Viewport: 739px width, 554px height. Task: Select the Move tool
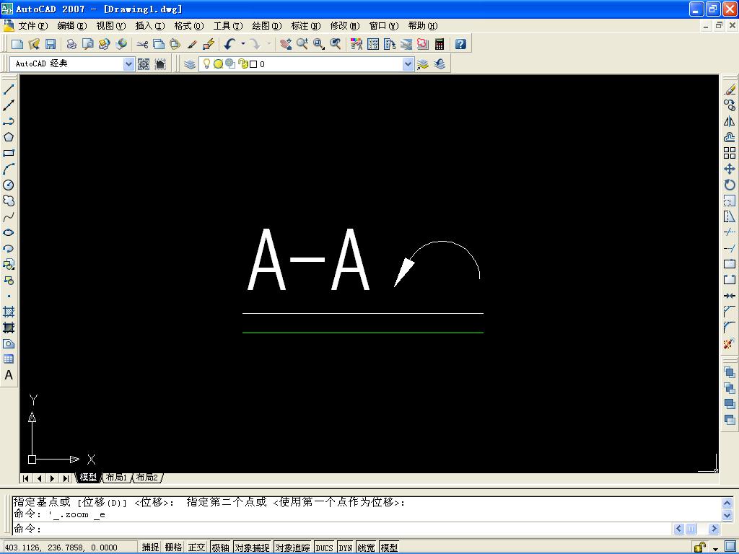click(x=730, y=169)
